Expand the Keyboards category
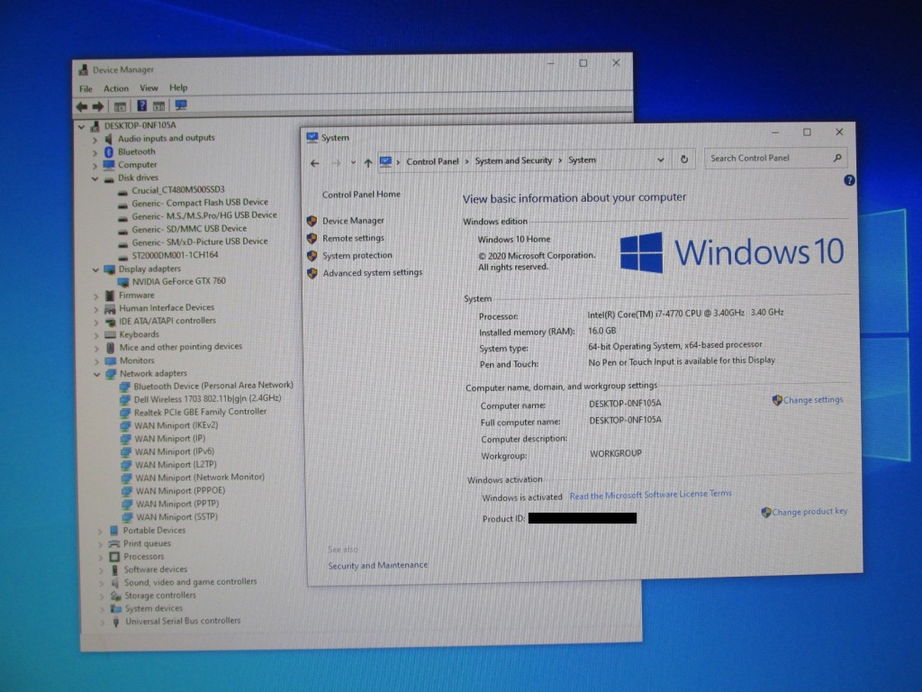This screenshot has height=692, width=922. coord(96,335)
